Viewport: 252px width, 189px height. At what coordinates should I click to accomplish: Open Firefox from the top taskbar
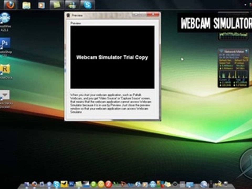(x=10, y=5)
